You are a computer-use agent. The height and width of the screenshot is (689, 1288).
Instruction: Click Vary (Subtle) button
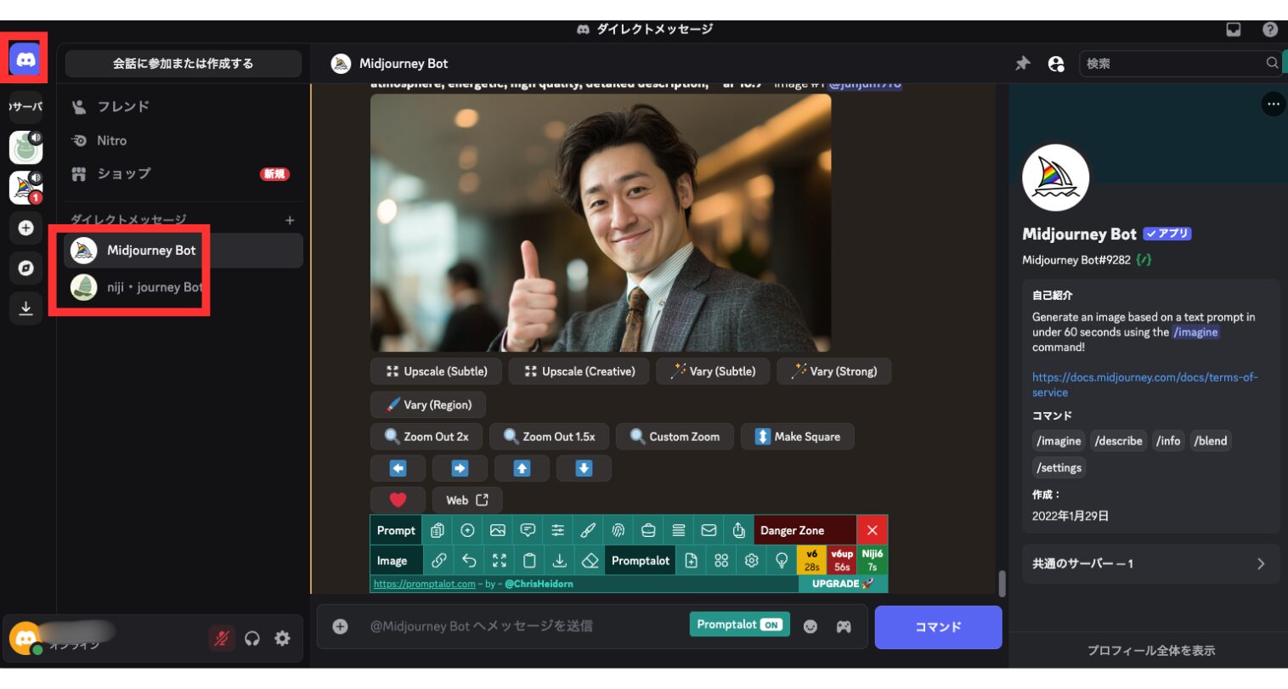713,371
